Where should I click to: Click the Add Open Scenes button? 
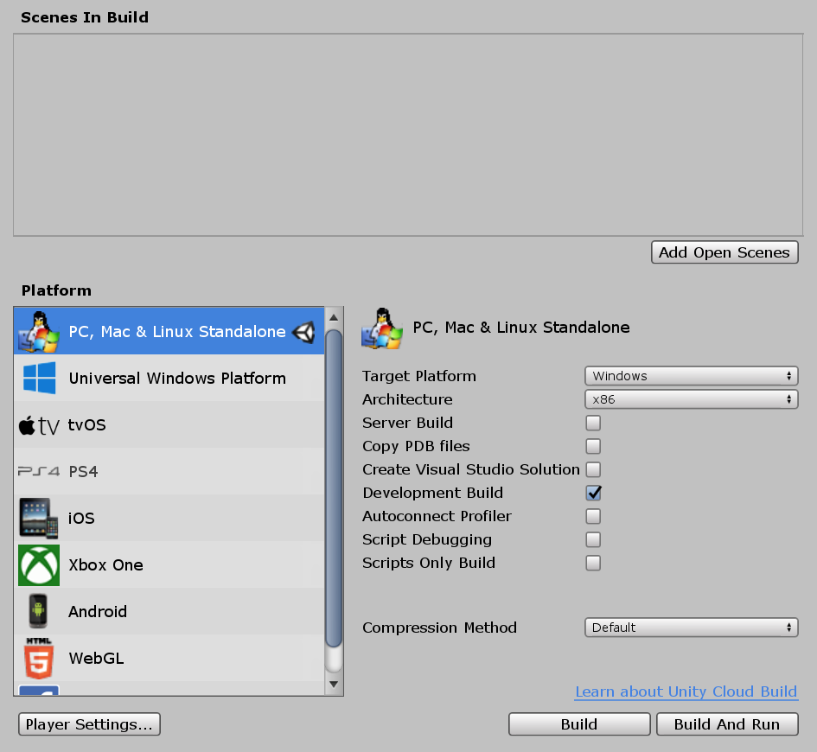coord(724,252)
